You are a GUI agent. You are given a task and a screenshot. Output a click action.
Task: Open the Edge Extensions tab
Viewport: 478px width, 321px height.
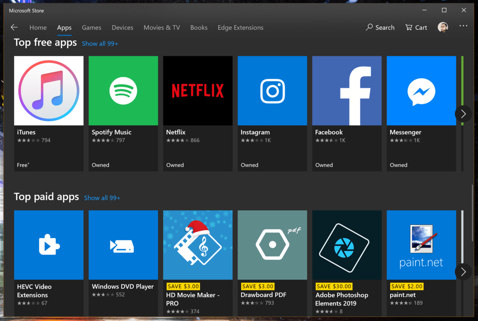click(240, 28)
